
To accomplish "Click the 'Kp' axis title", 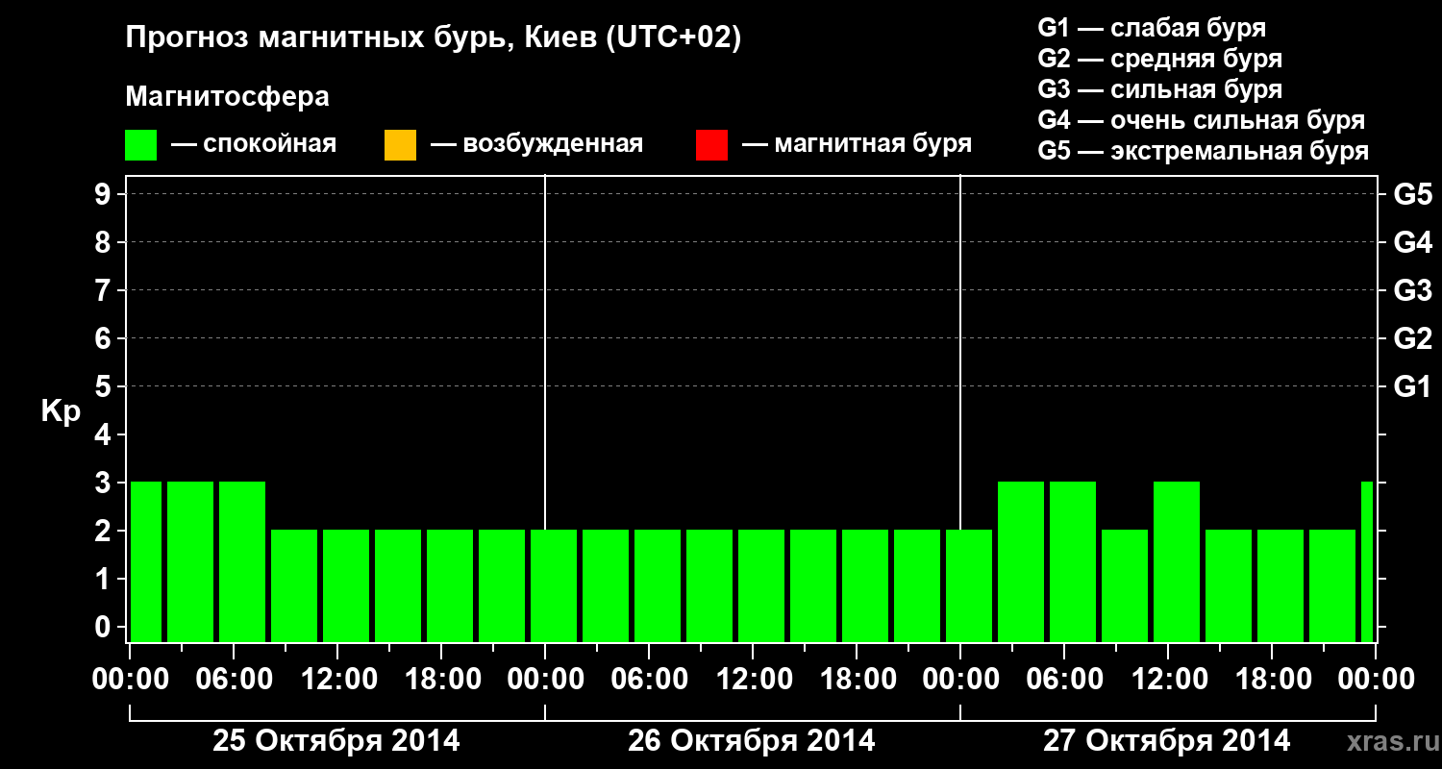I will [60, 411].
